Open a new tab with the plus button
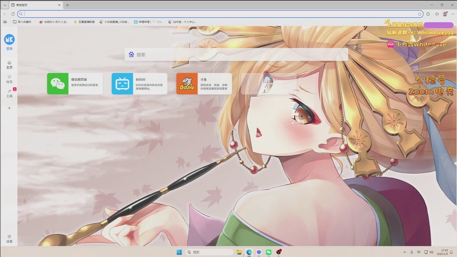This screenshot has height=257, width=457. point(67,5)
